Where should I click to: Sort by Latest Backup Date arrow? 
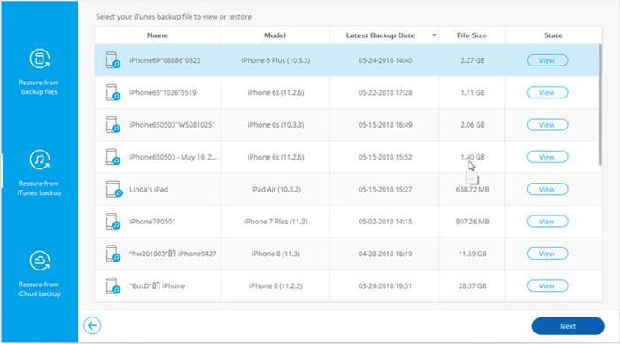pos(434,35)
